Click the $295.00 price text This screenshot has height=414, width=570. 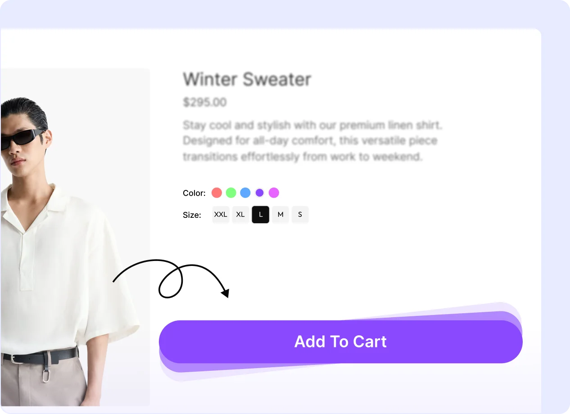click(205, 103)
